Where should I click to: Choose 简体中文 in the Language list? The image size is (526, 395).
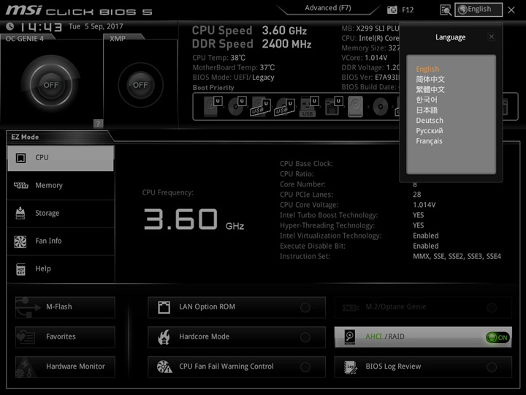(430, 79)
